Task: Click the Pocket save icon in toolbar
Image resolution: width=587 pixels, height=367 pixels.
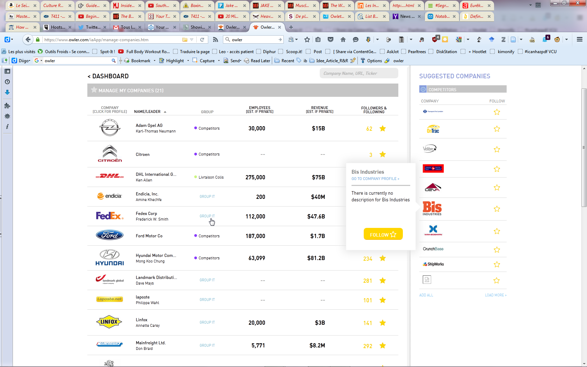Action: pyautogui.click(x=331, y=39)
